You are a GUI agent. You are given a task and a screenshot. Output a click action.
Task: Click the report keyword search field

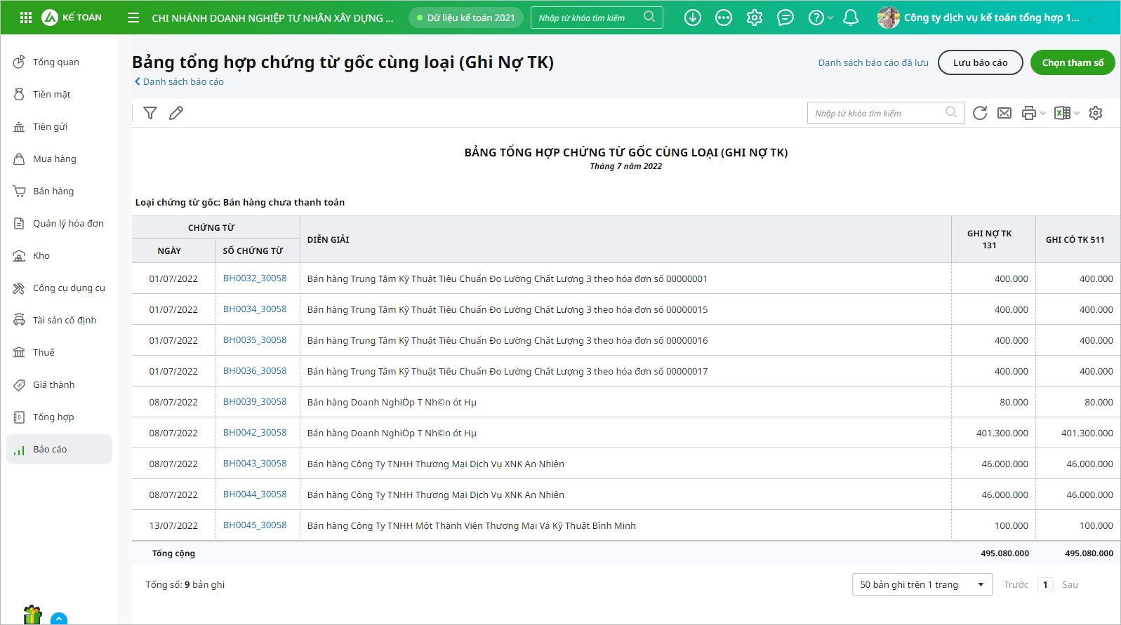[x=877, y=113]
